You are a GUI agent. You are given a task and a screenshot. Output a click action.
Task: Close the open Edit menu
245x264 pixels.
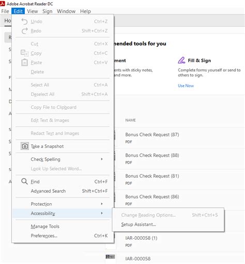tap(18, 11)
